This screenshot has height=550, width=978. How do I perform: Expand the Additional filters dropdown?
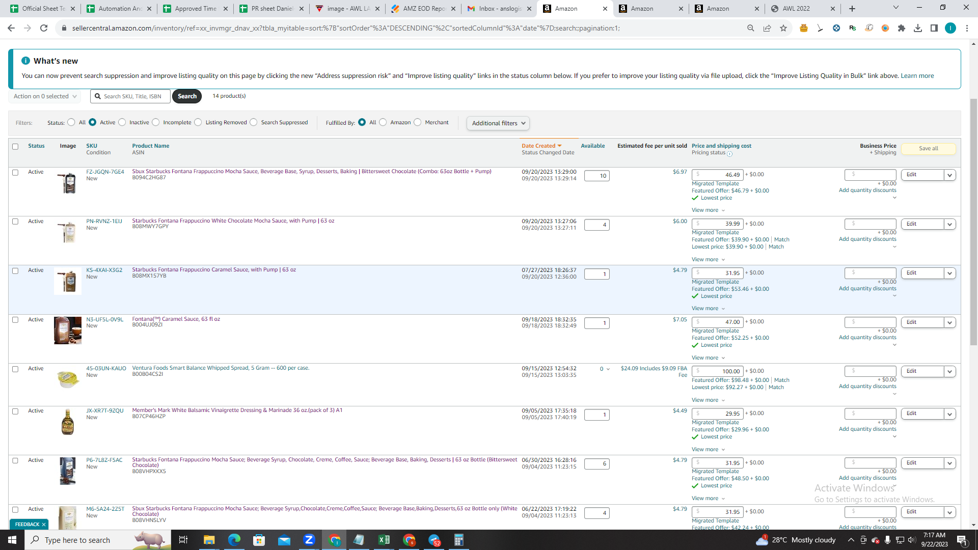tap(498, 123)
